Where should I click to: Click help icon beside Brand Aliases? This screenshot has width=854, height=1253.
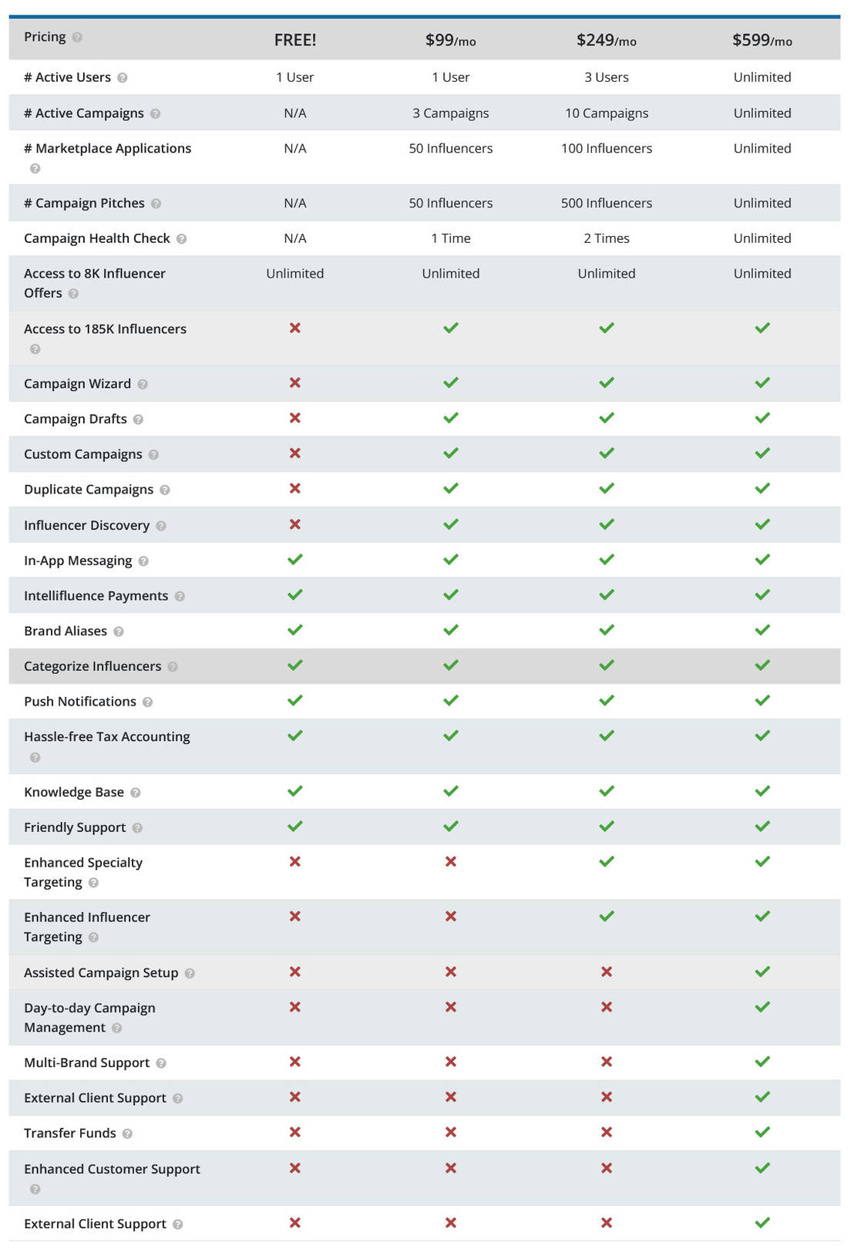tap(119, 632)
